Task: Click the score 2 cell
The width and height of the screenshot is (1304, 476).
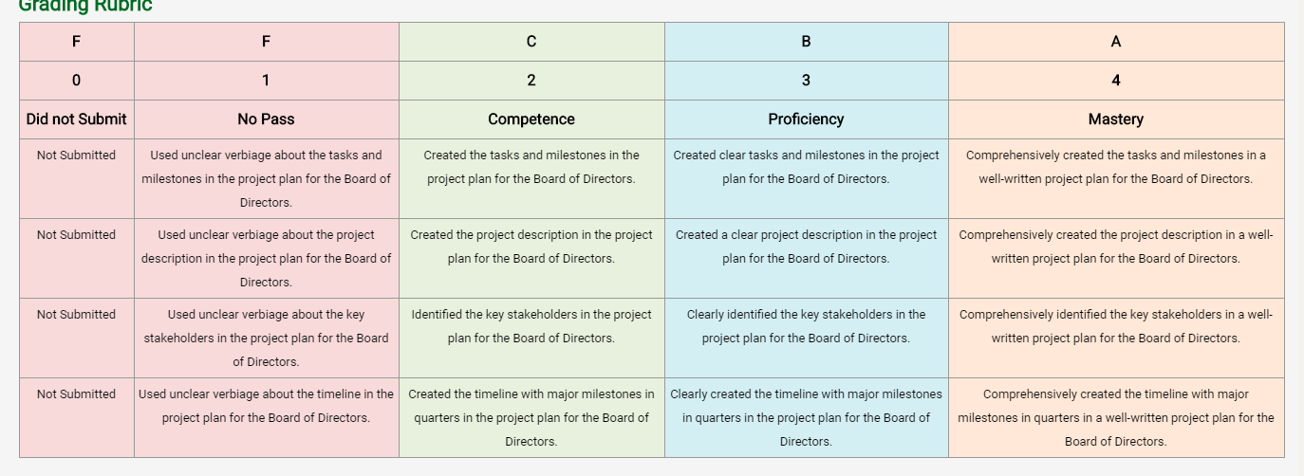Action: [531, 81]
